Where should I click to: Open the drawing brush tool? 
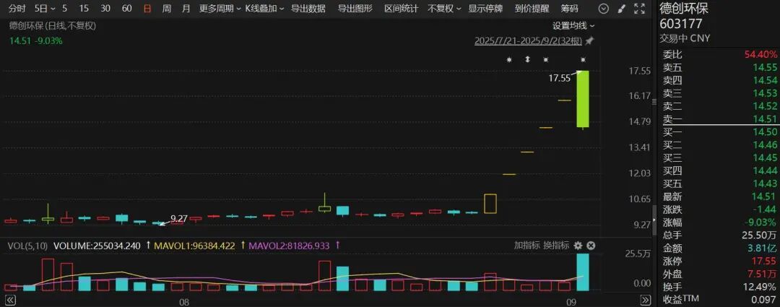tap(621, 9)
